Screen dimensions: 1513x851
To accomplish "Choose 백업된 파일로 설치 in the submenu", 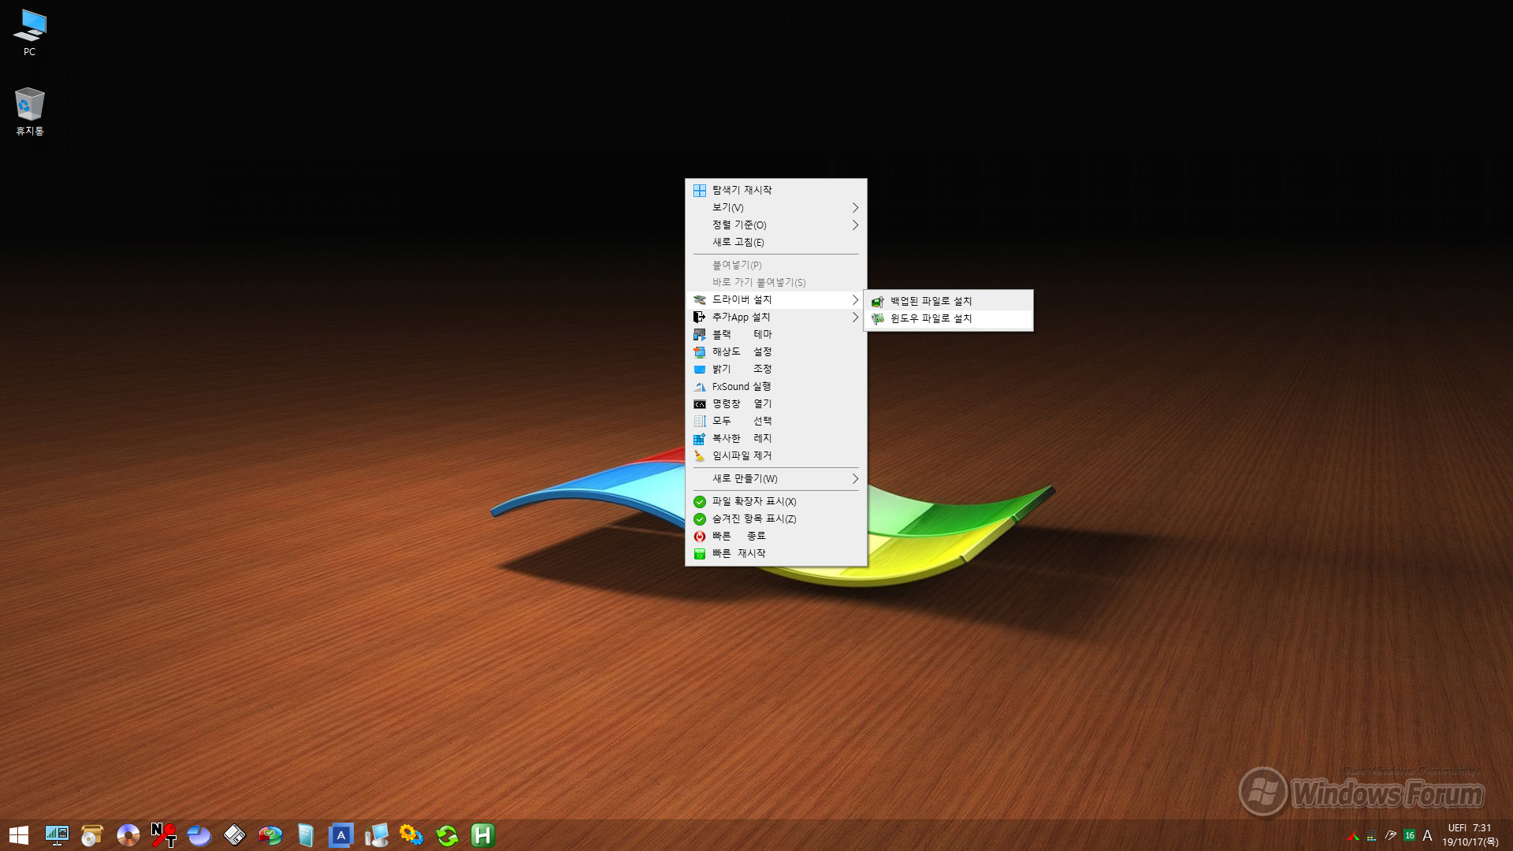I will [949, 301].
